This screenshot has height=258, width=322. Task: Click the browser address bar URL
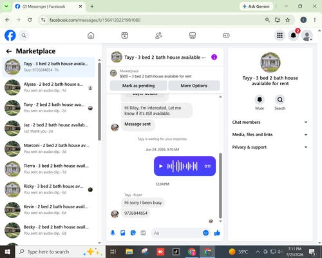[x=95, y=20]
